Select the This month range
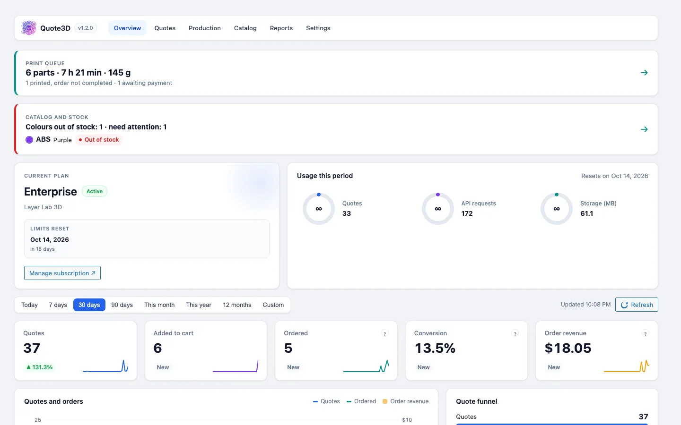 [x=159, y=305]
